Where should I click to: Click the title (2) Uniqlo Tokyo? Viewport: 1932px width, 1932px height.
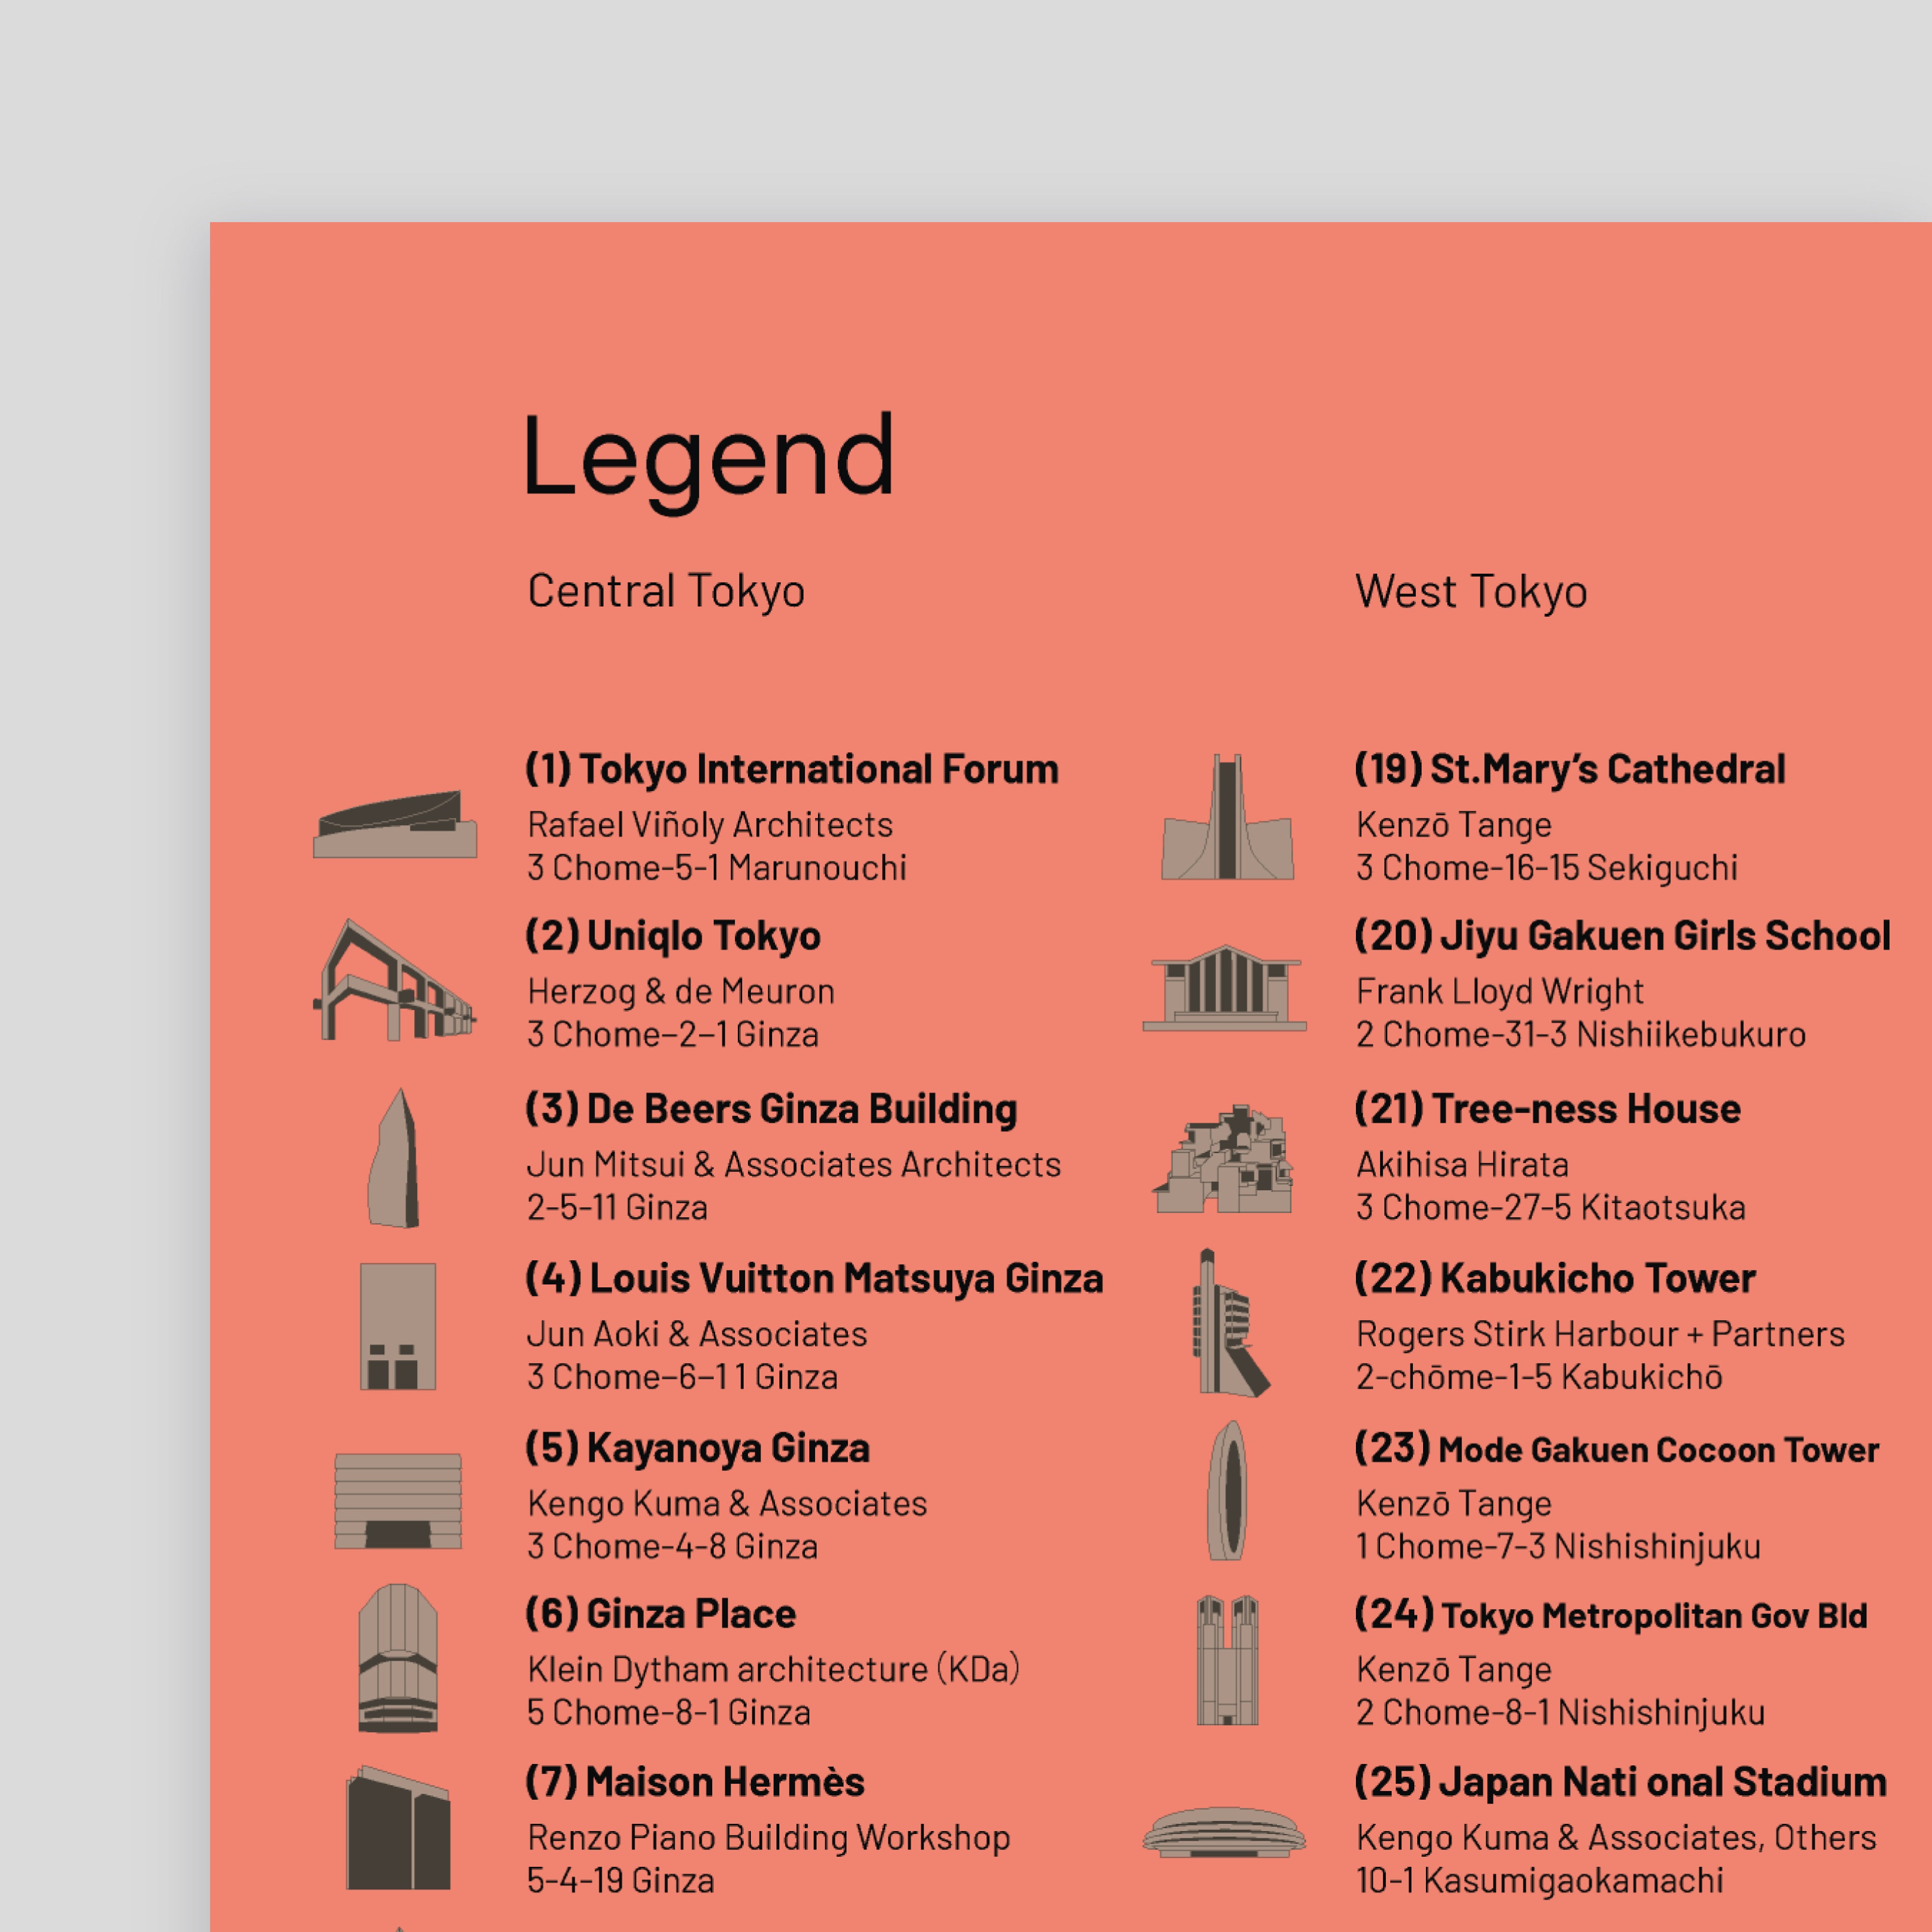[673, 936]
